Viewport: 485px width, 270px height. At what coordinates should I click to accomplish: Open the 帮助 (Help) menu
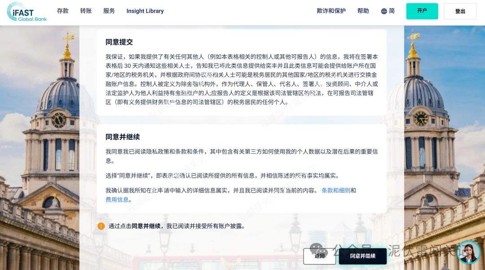click(x=363, y=11)
